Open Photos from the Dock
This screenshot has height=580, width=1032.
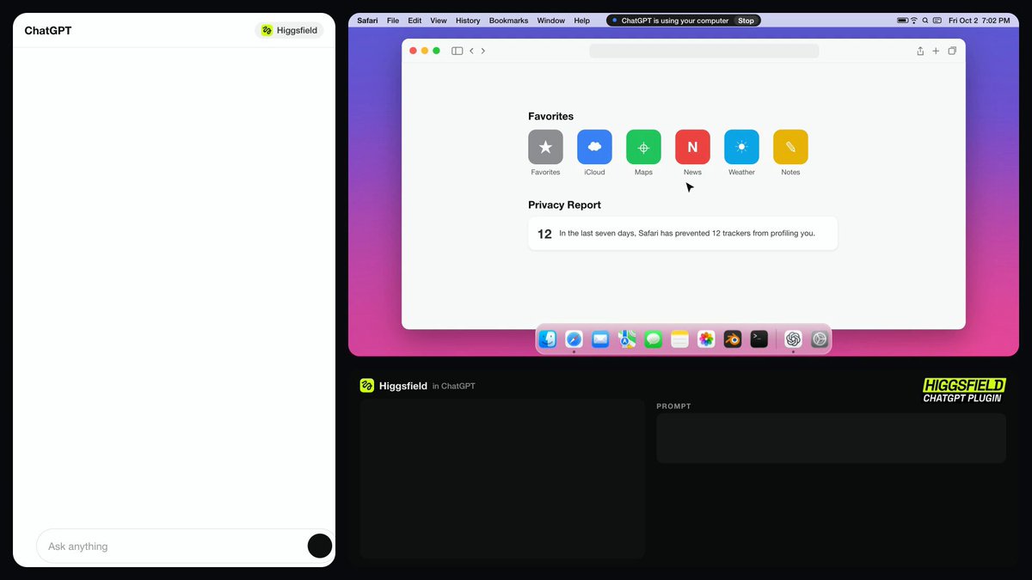pyautogui.click(x=706, y=339)
